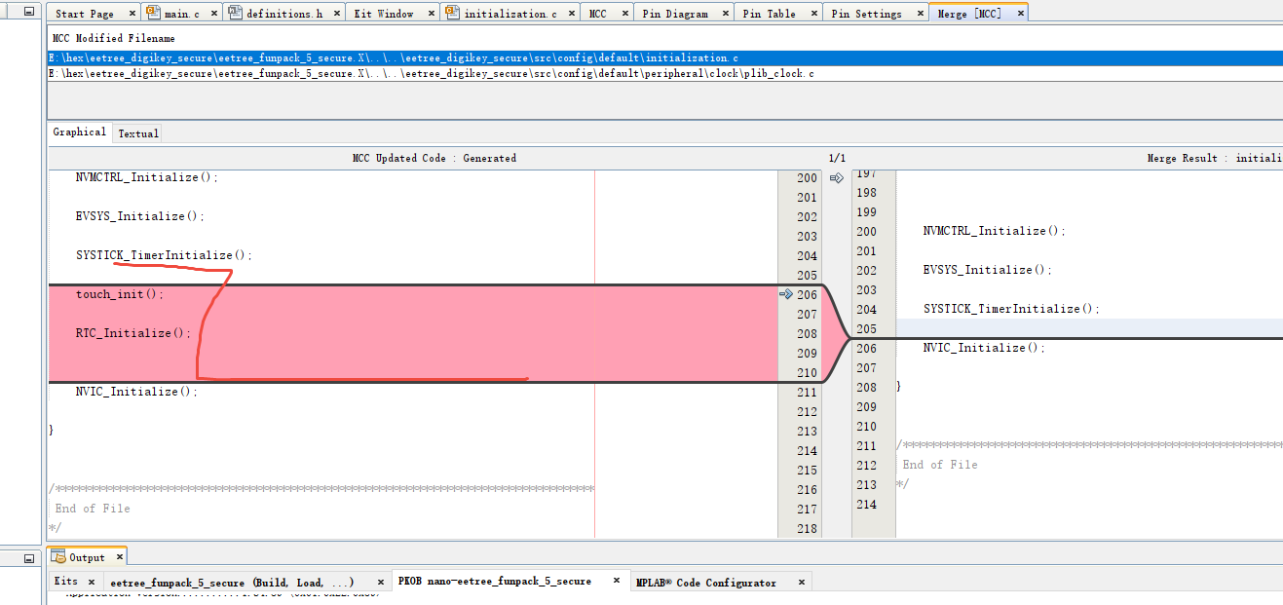Select the initialization.c modified file row
The height and width of the screenshot is (605, 1283).
click(x=666, y=58)
